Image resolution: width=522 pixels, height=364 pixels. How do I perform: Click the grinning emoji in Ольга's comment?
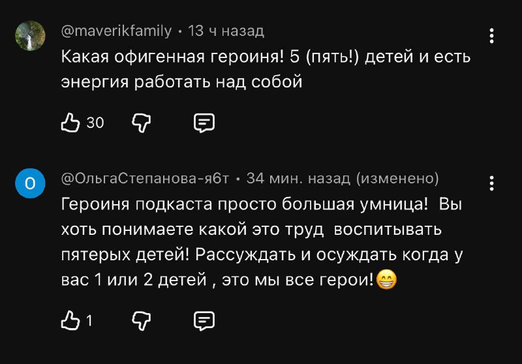[387, 282]
